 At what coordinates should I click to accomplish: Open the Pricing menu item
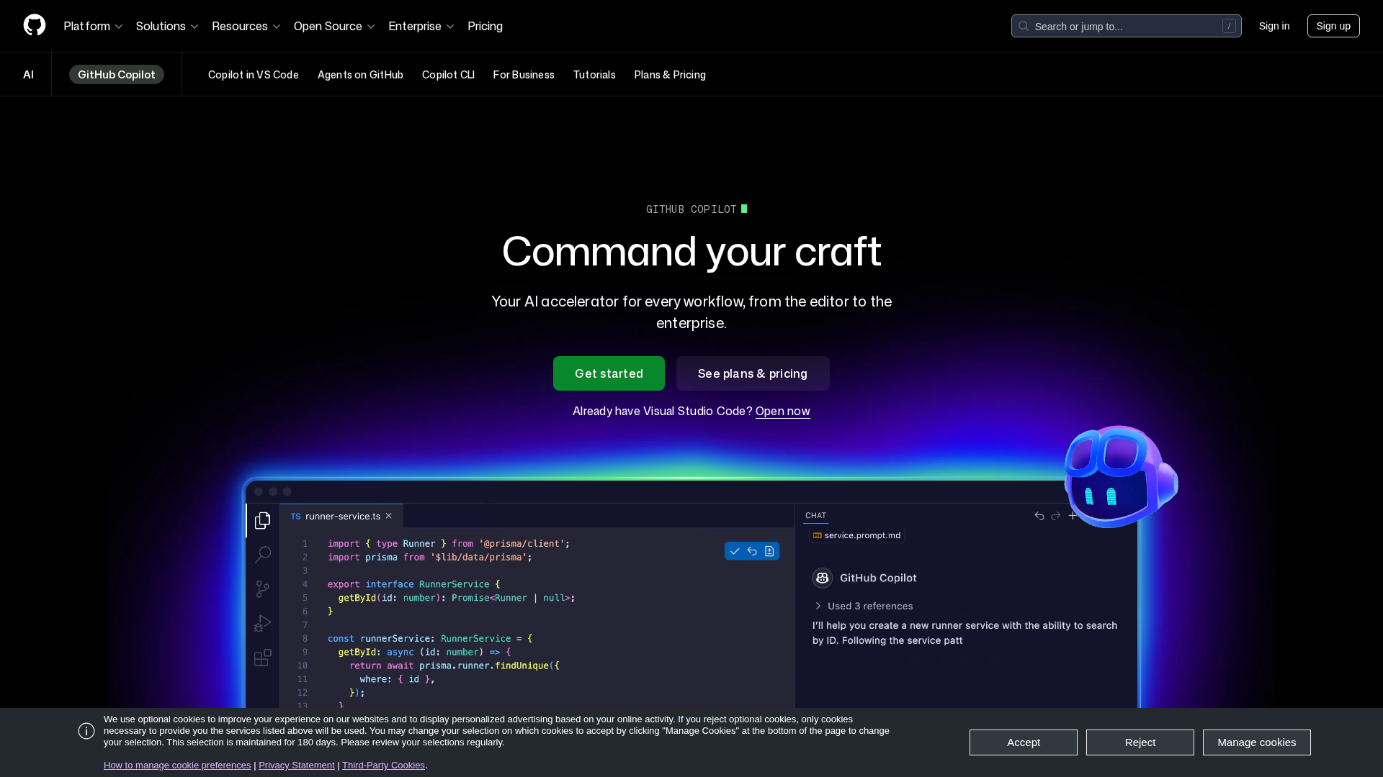[x=485, y=26]
